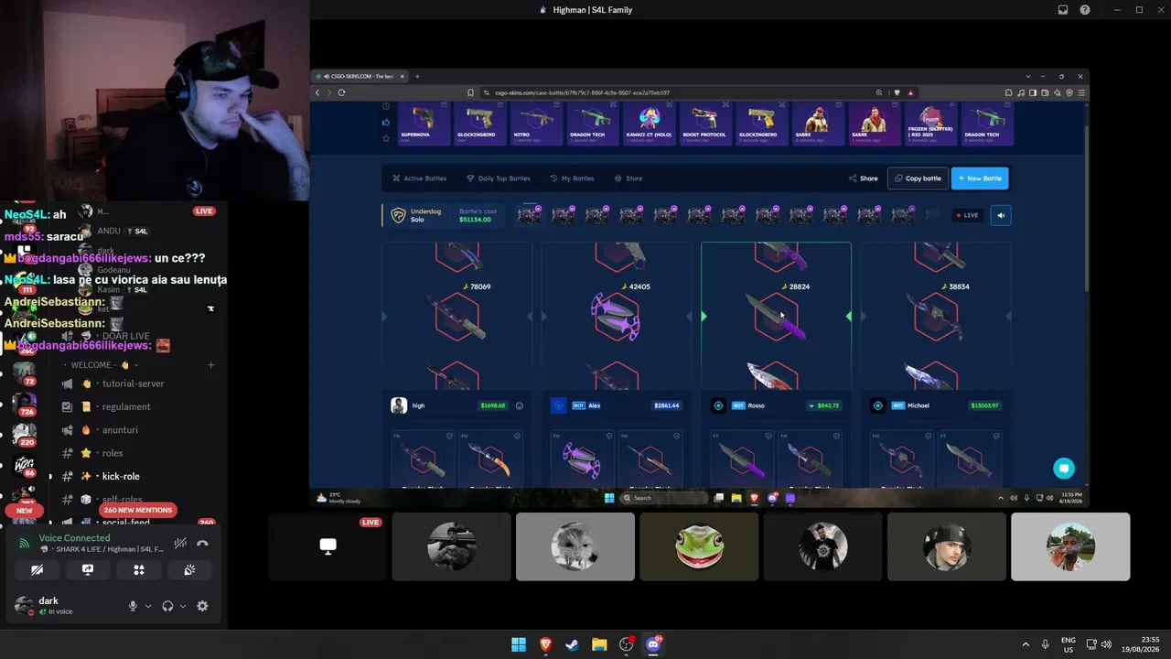The height and width of the screenshot is (659, 1171).
Task: Toggle noise suppression in Voice Connected panel
Action: click(180, 543)
